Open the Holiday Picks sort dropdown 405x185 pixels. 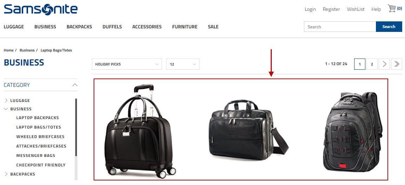(127, 64)
